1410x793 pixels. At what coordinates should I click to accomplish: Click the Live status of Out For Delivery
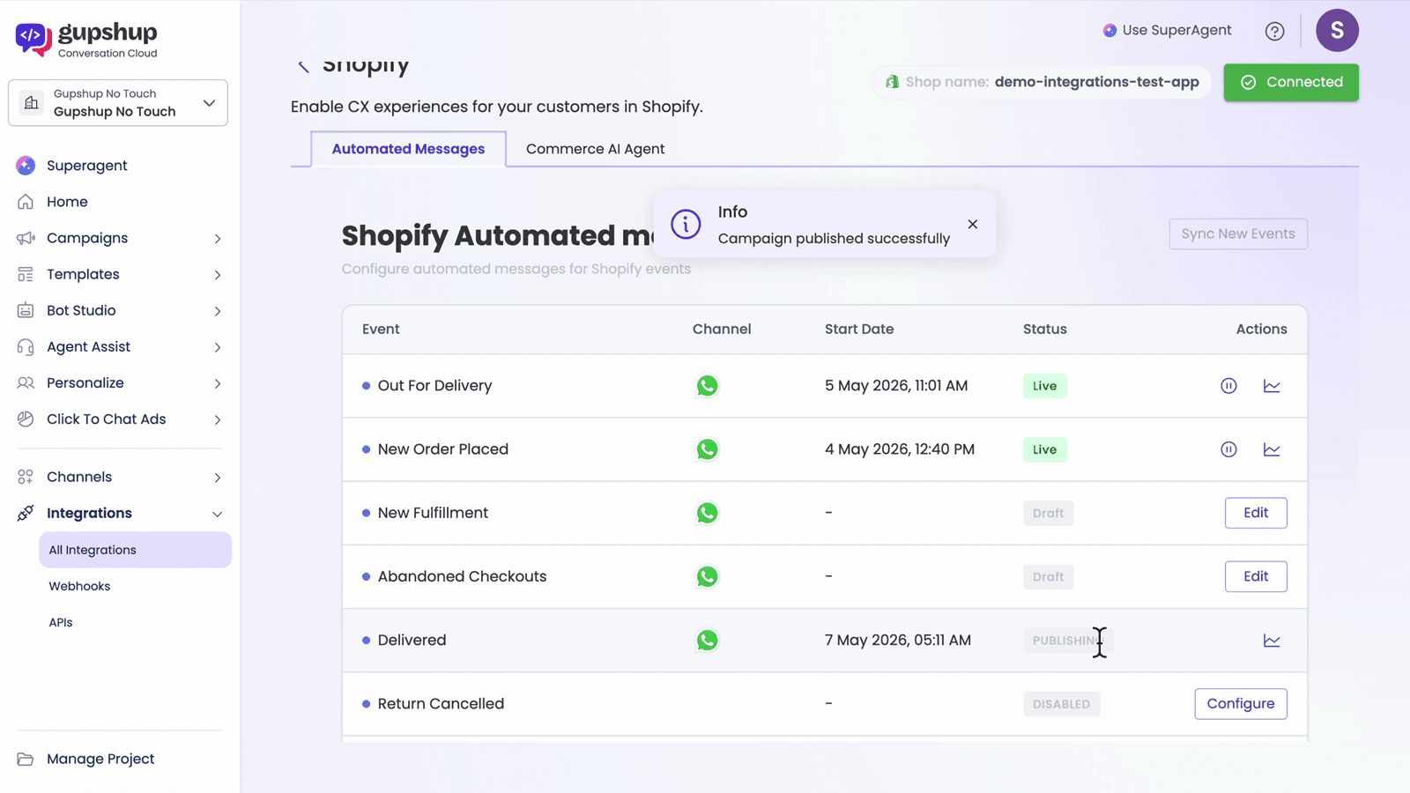point(1044,386)
